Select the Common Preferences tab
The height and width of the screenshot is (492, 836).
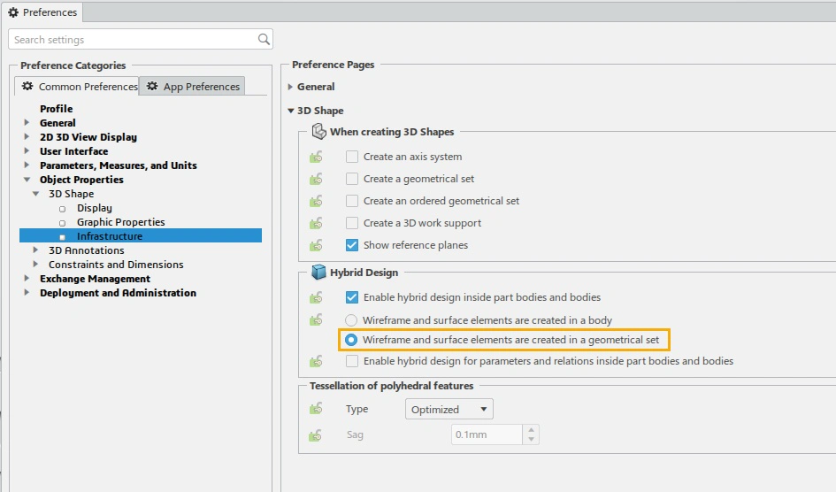[79, 87]
